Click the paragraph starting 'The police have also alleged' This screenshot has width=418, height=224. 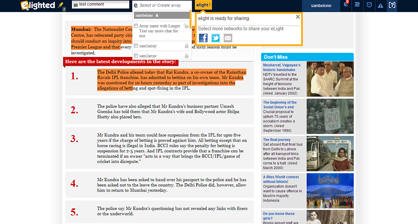point(168,112)
